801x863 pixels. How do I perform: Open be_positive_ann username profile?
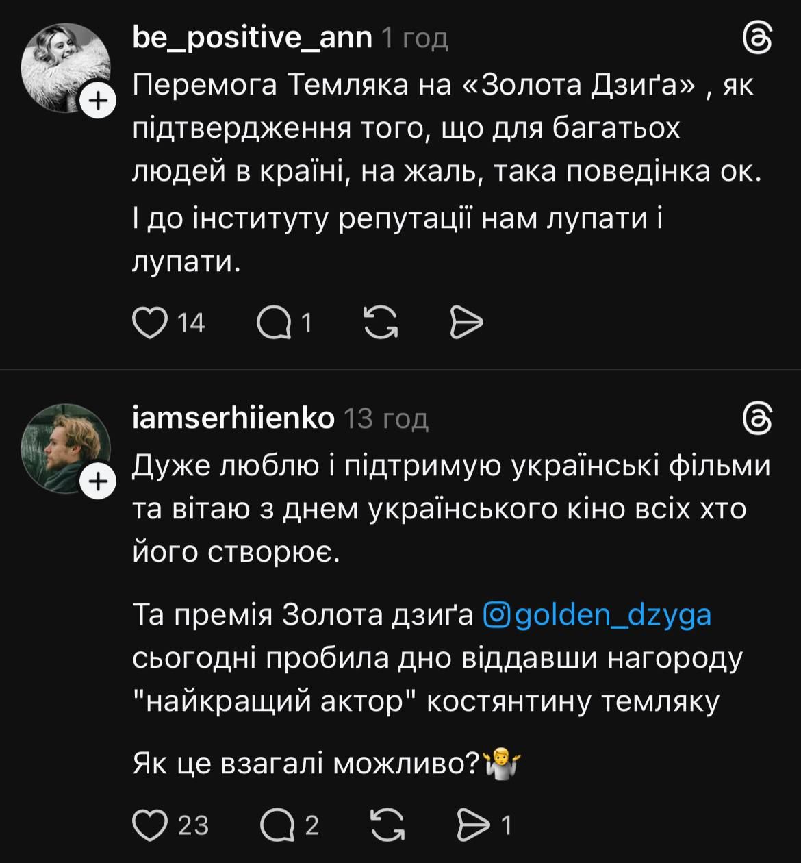(252, 39)
